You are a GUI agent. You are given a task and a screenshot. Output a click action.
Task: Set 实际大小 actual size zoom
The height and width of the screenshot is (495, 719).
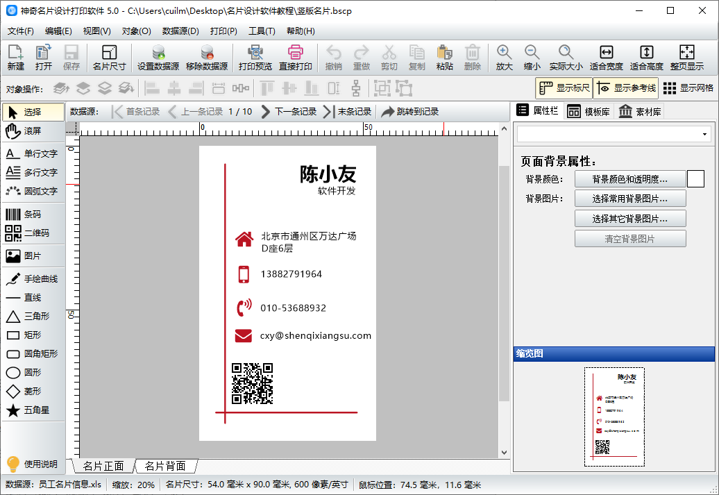(566, 58)
